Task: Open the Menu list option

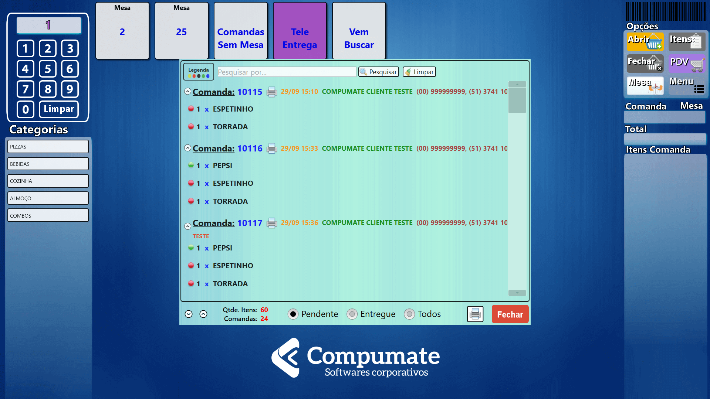Action: pos(687,85)
